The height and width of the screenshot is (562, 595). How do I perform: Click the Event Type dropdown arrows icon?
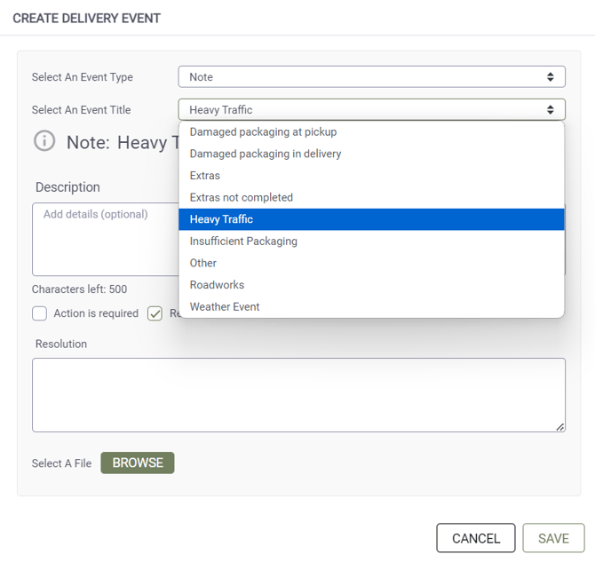tap(550, 77)
